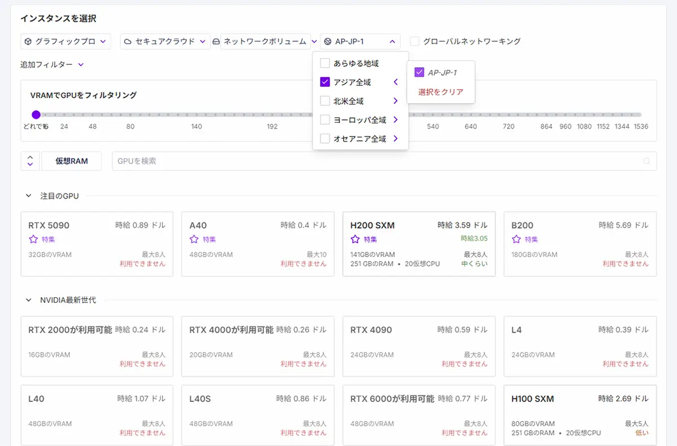Click the cube icon beside グラフィックプロ
The image size is (677, 446).
(x=28, y=42)
